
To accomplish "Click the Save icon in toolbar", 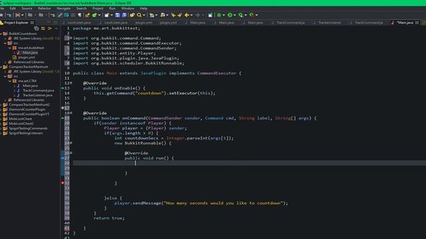I will point(117,15).
